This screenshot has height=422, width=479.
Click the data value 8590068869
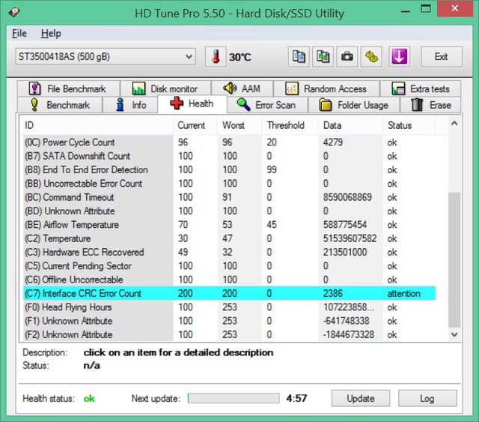point(347,197)
